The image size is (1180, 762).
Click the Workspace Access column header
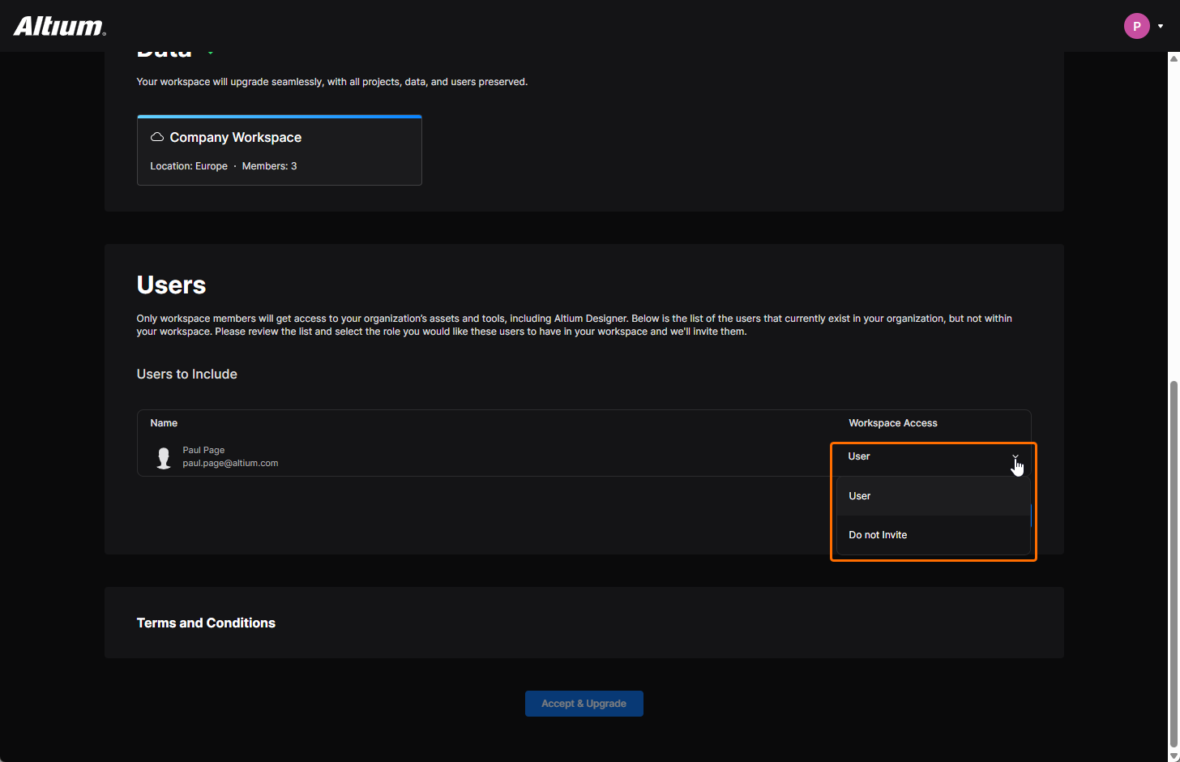(x=893, y=423)
